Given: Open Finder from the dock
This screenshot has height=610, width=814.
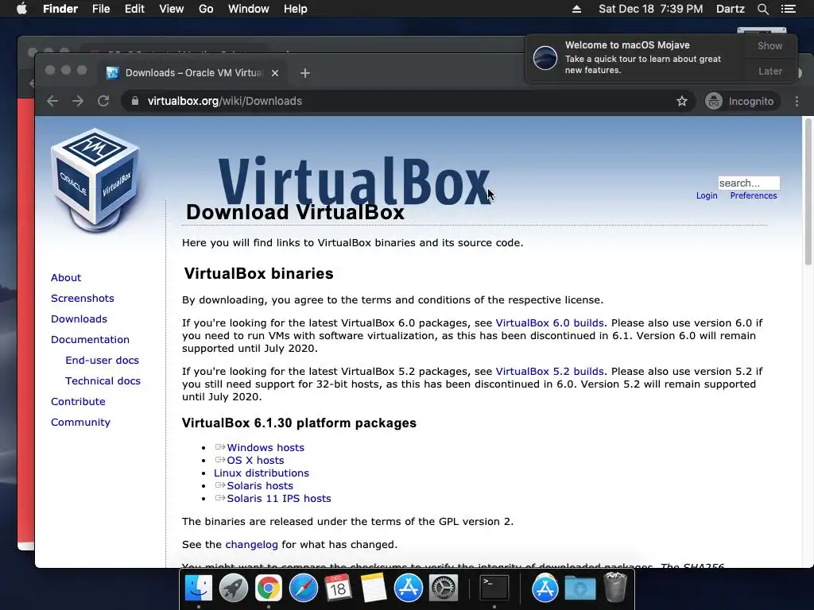Looking at the screenshot, I should pos(199,589).
